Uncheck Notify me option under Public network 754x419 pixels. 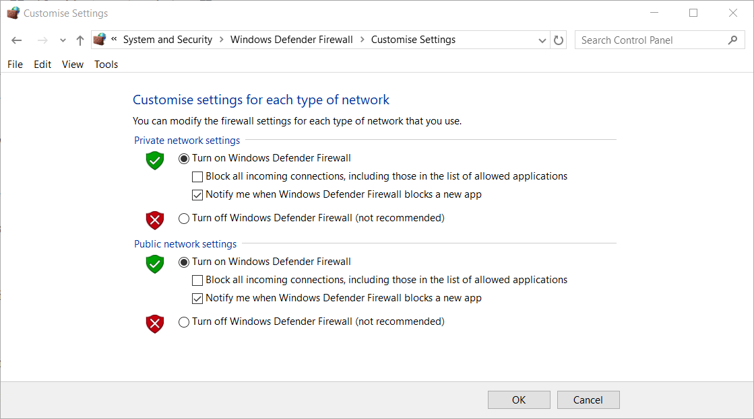pyautogui.click(x=197, y=299)
